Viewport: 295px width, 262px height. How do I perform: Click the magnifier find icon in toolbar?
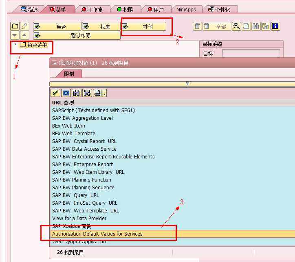pos(236,26)
